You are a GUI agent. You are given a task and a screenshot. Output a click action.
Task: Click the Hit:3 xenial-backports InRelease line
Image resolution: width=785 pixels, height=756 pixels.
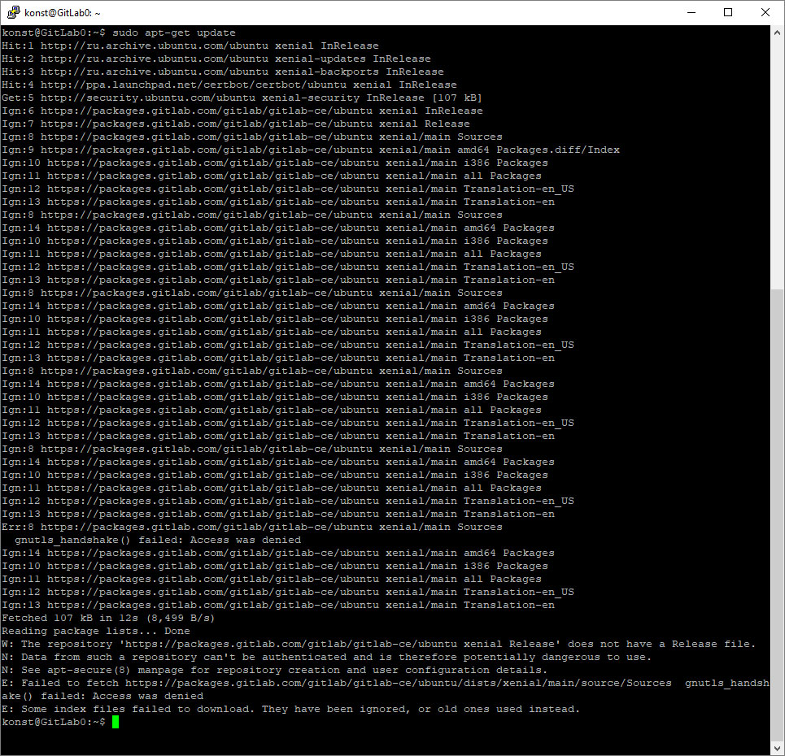(x=223, y=72)
